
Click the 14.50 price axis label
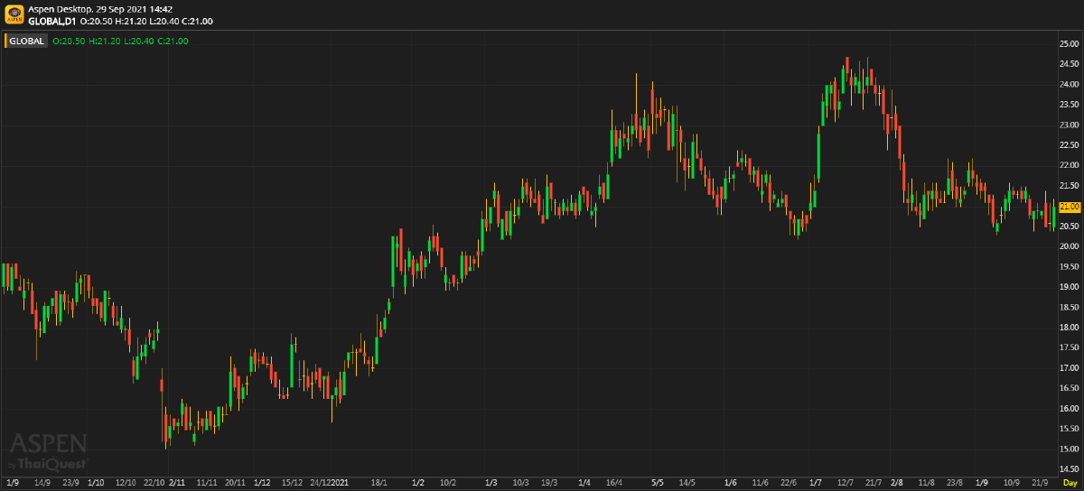(1070, 469)
